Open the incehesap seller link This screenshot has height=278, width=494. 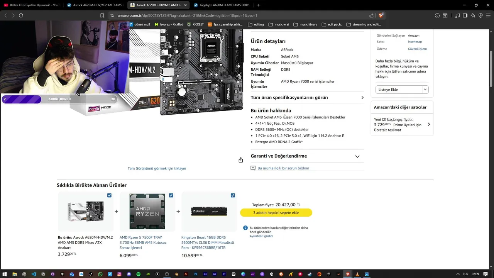point(415,42)
